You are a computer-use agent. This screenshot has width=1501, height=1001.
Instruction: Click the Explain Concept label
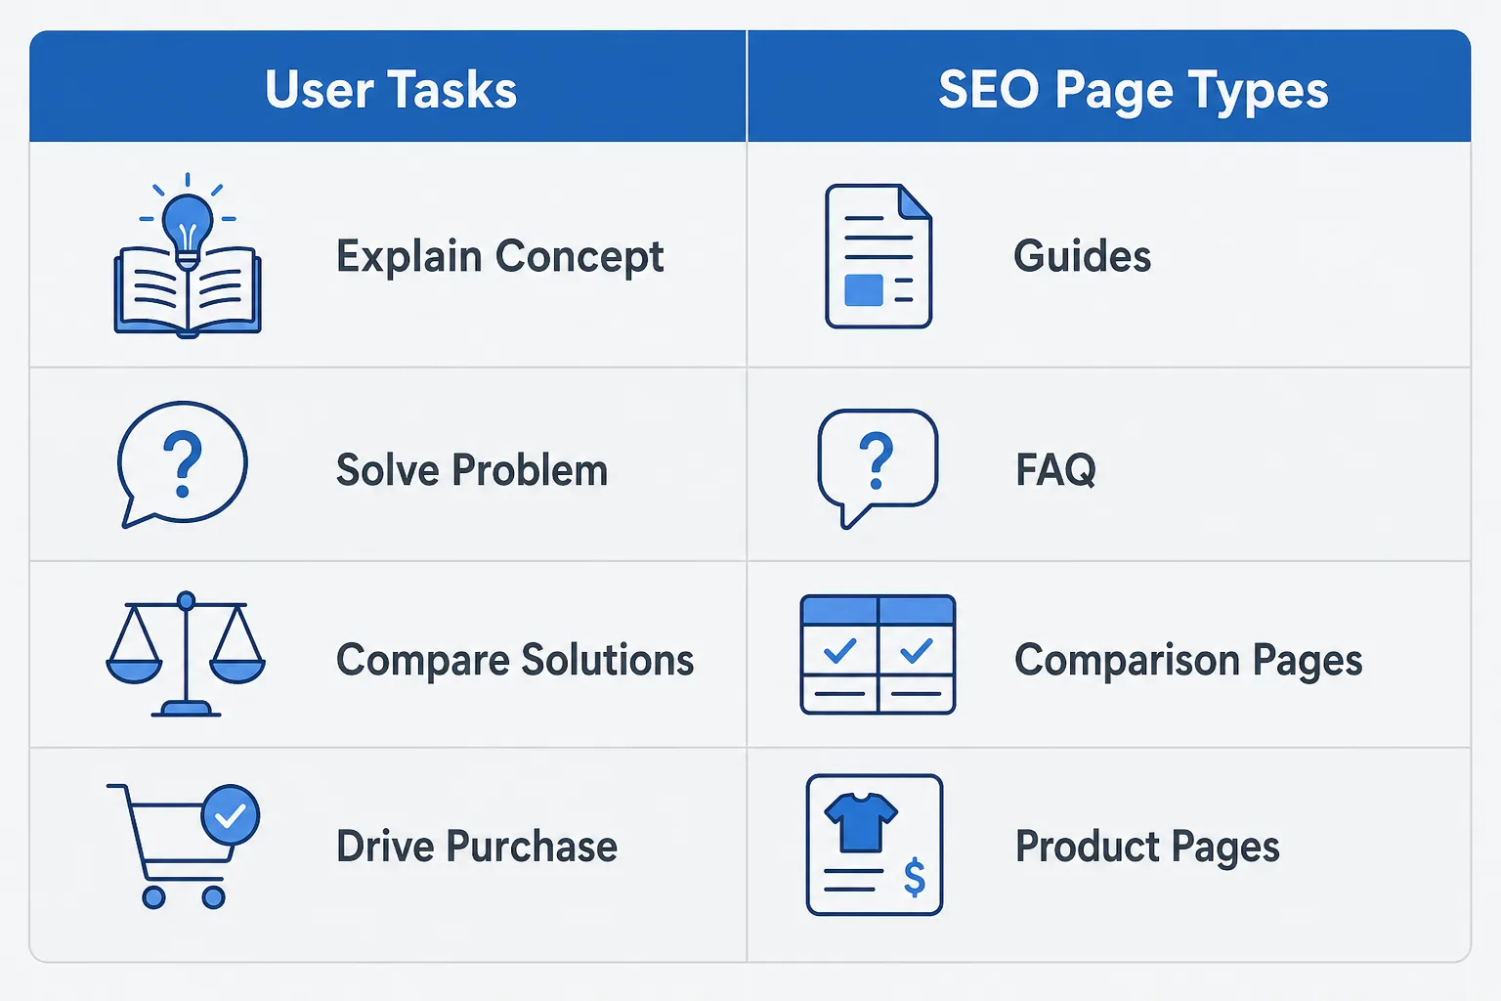click(500, 257)
